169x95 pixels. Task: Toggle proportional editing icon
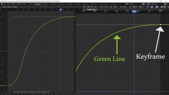pyautogui.click(x=140, y=7)
